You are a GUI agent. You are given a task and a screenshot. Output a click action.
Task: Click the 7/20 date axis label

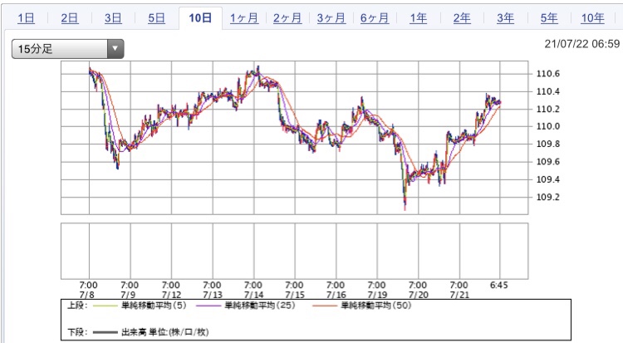(x=419, y=295)
